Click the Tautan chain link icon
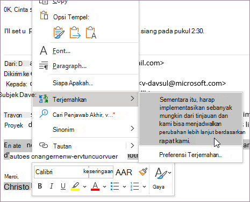The width and height of the screenshot is (250, 202). [44, 145]
